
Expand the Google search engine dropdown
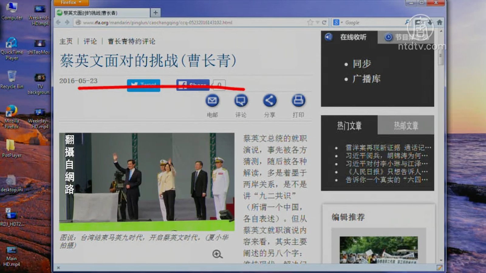[x=338, y=22]
